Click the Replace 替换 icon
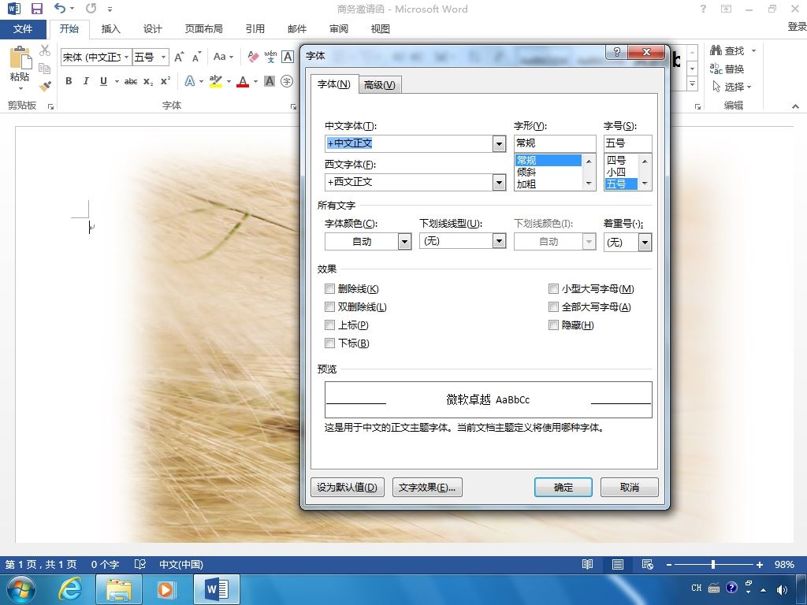The width and height of the screenshot is (807, 605). [727, 69]
